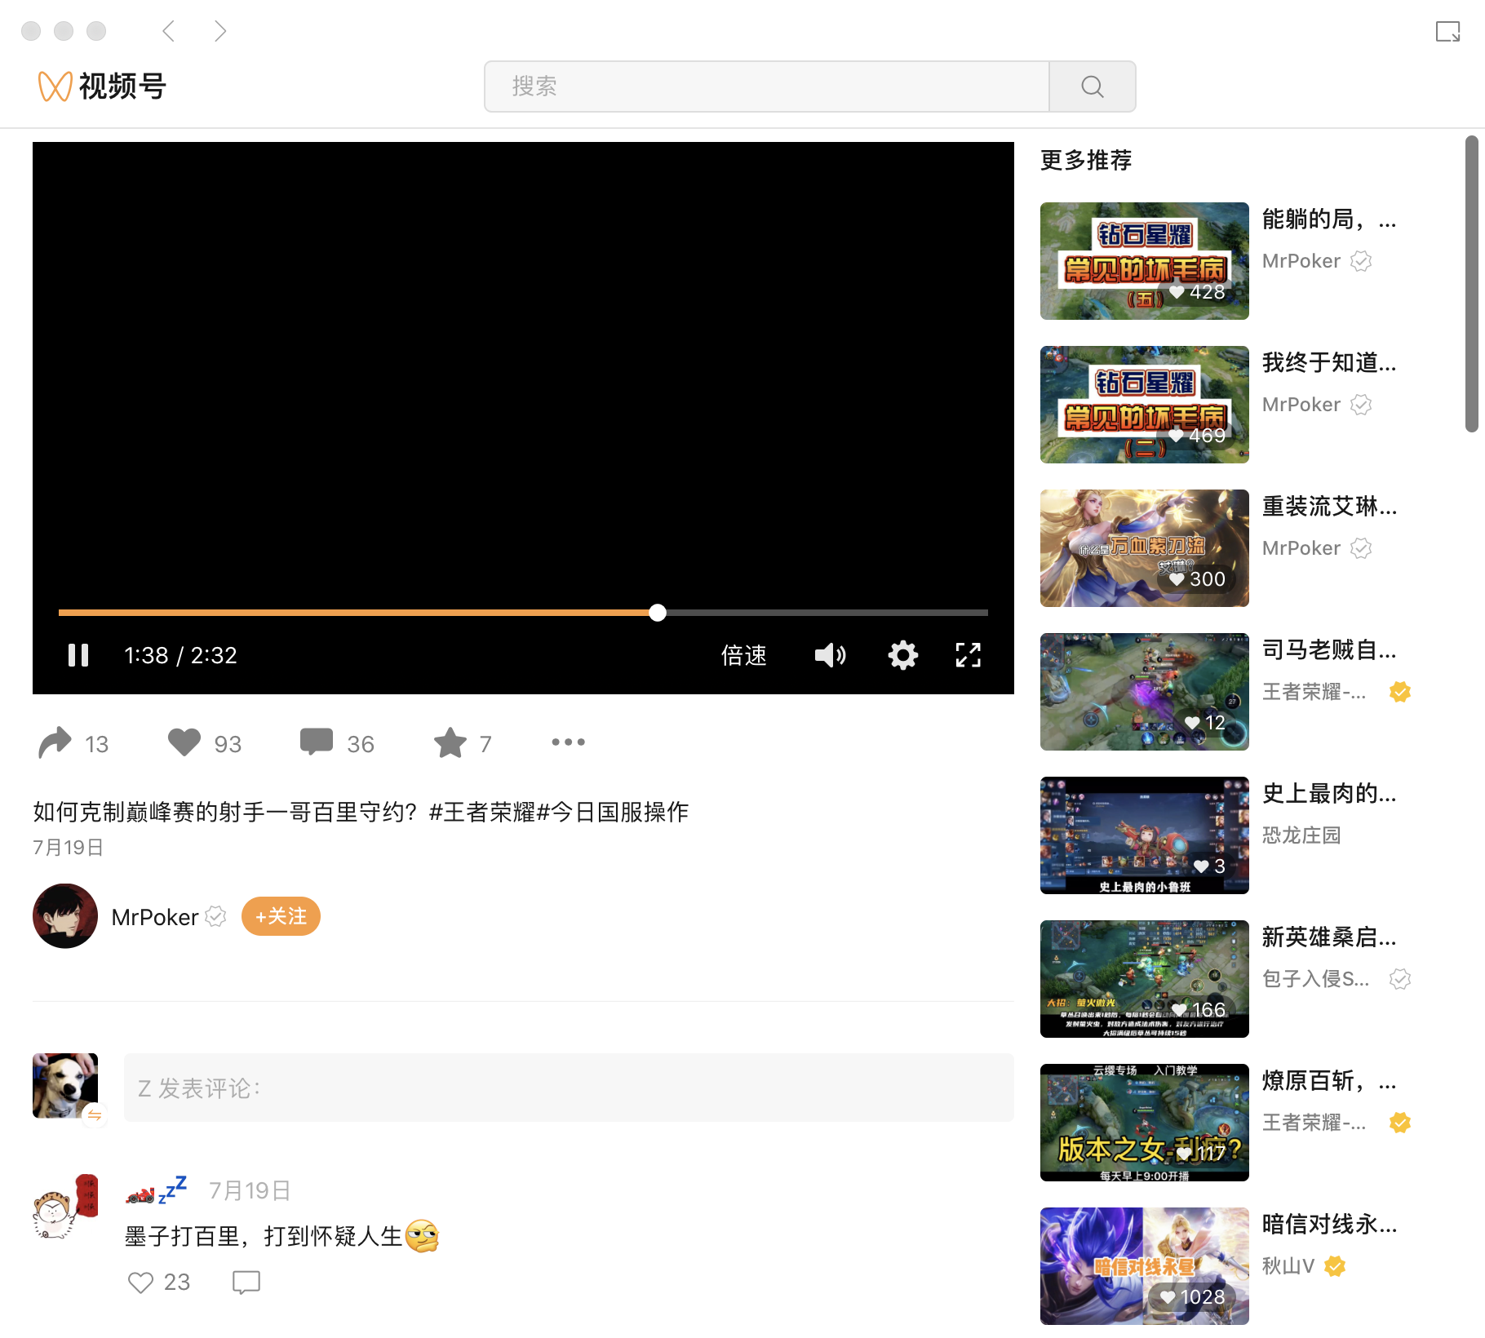Open recommended title 暗信对线永...
Image resolution: width=1485 pixels, height=1338 pixels.
(x=1329, y=1225)
